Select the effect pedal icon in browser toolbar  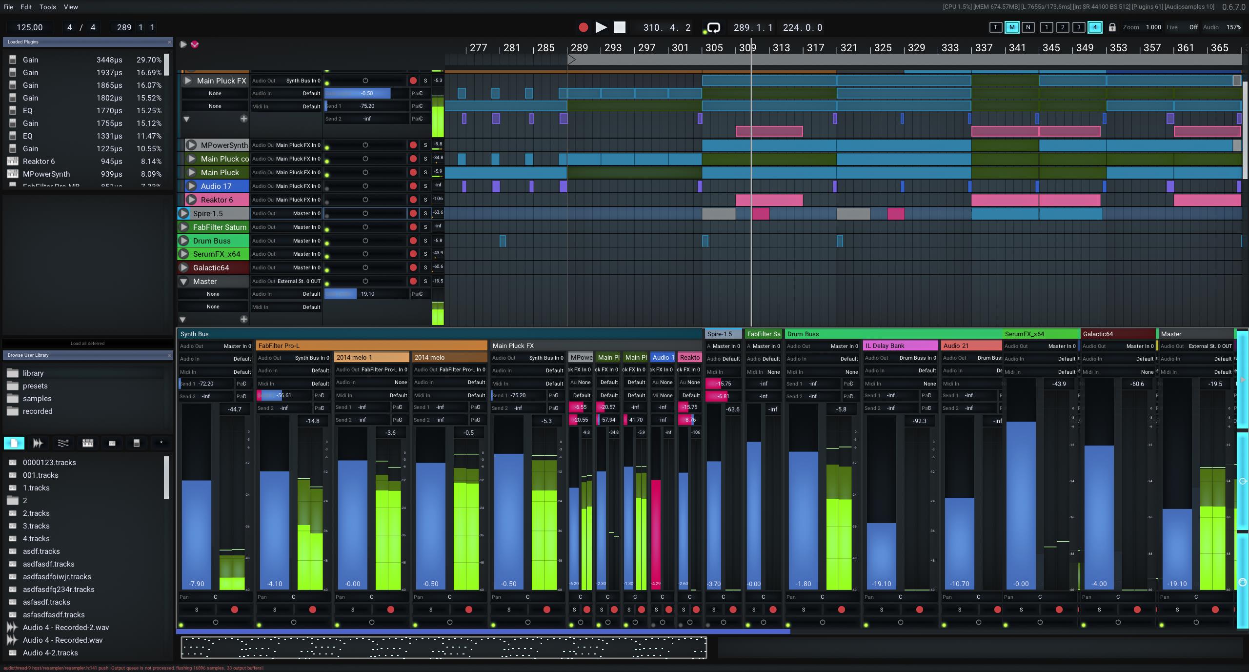(x=137, y=443)
